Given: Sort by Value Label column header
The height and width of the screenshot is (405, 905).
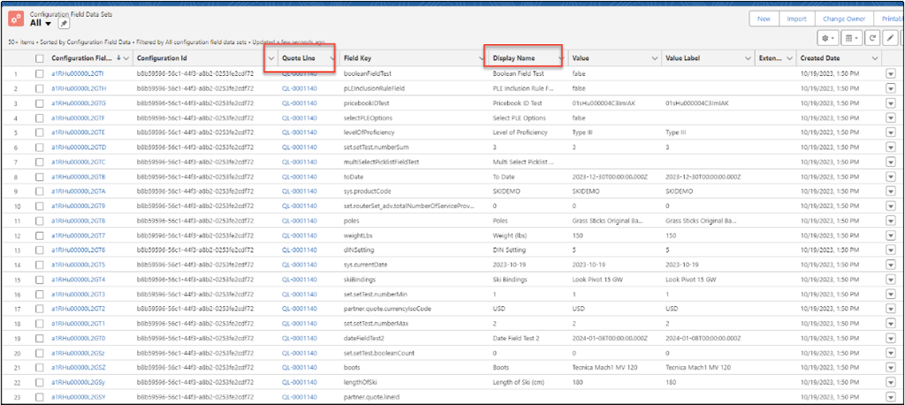Looking at the screenshot, I should (x=684, y=58).
